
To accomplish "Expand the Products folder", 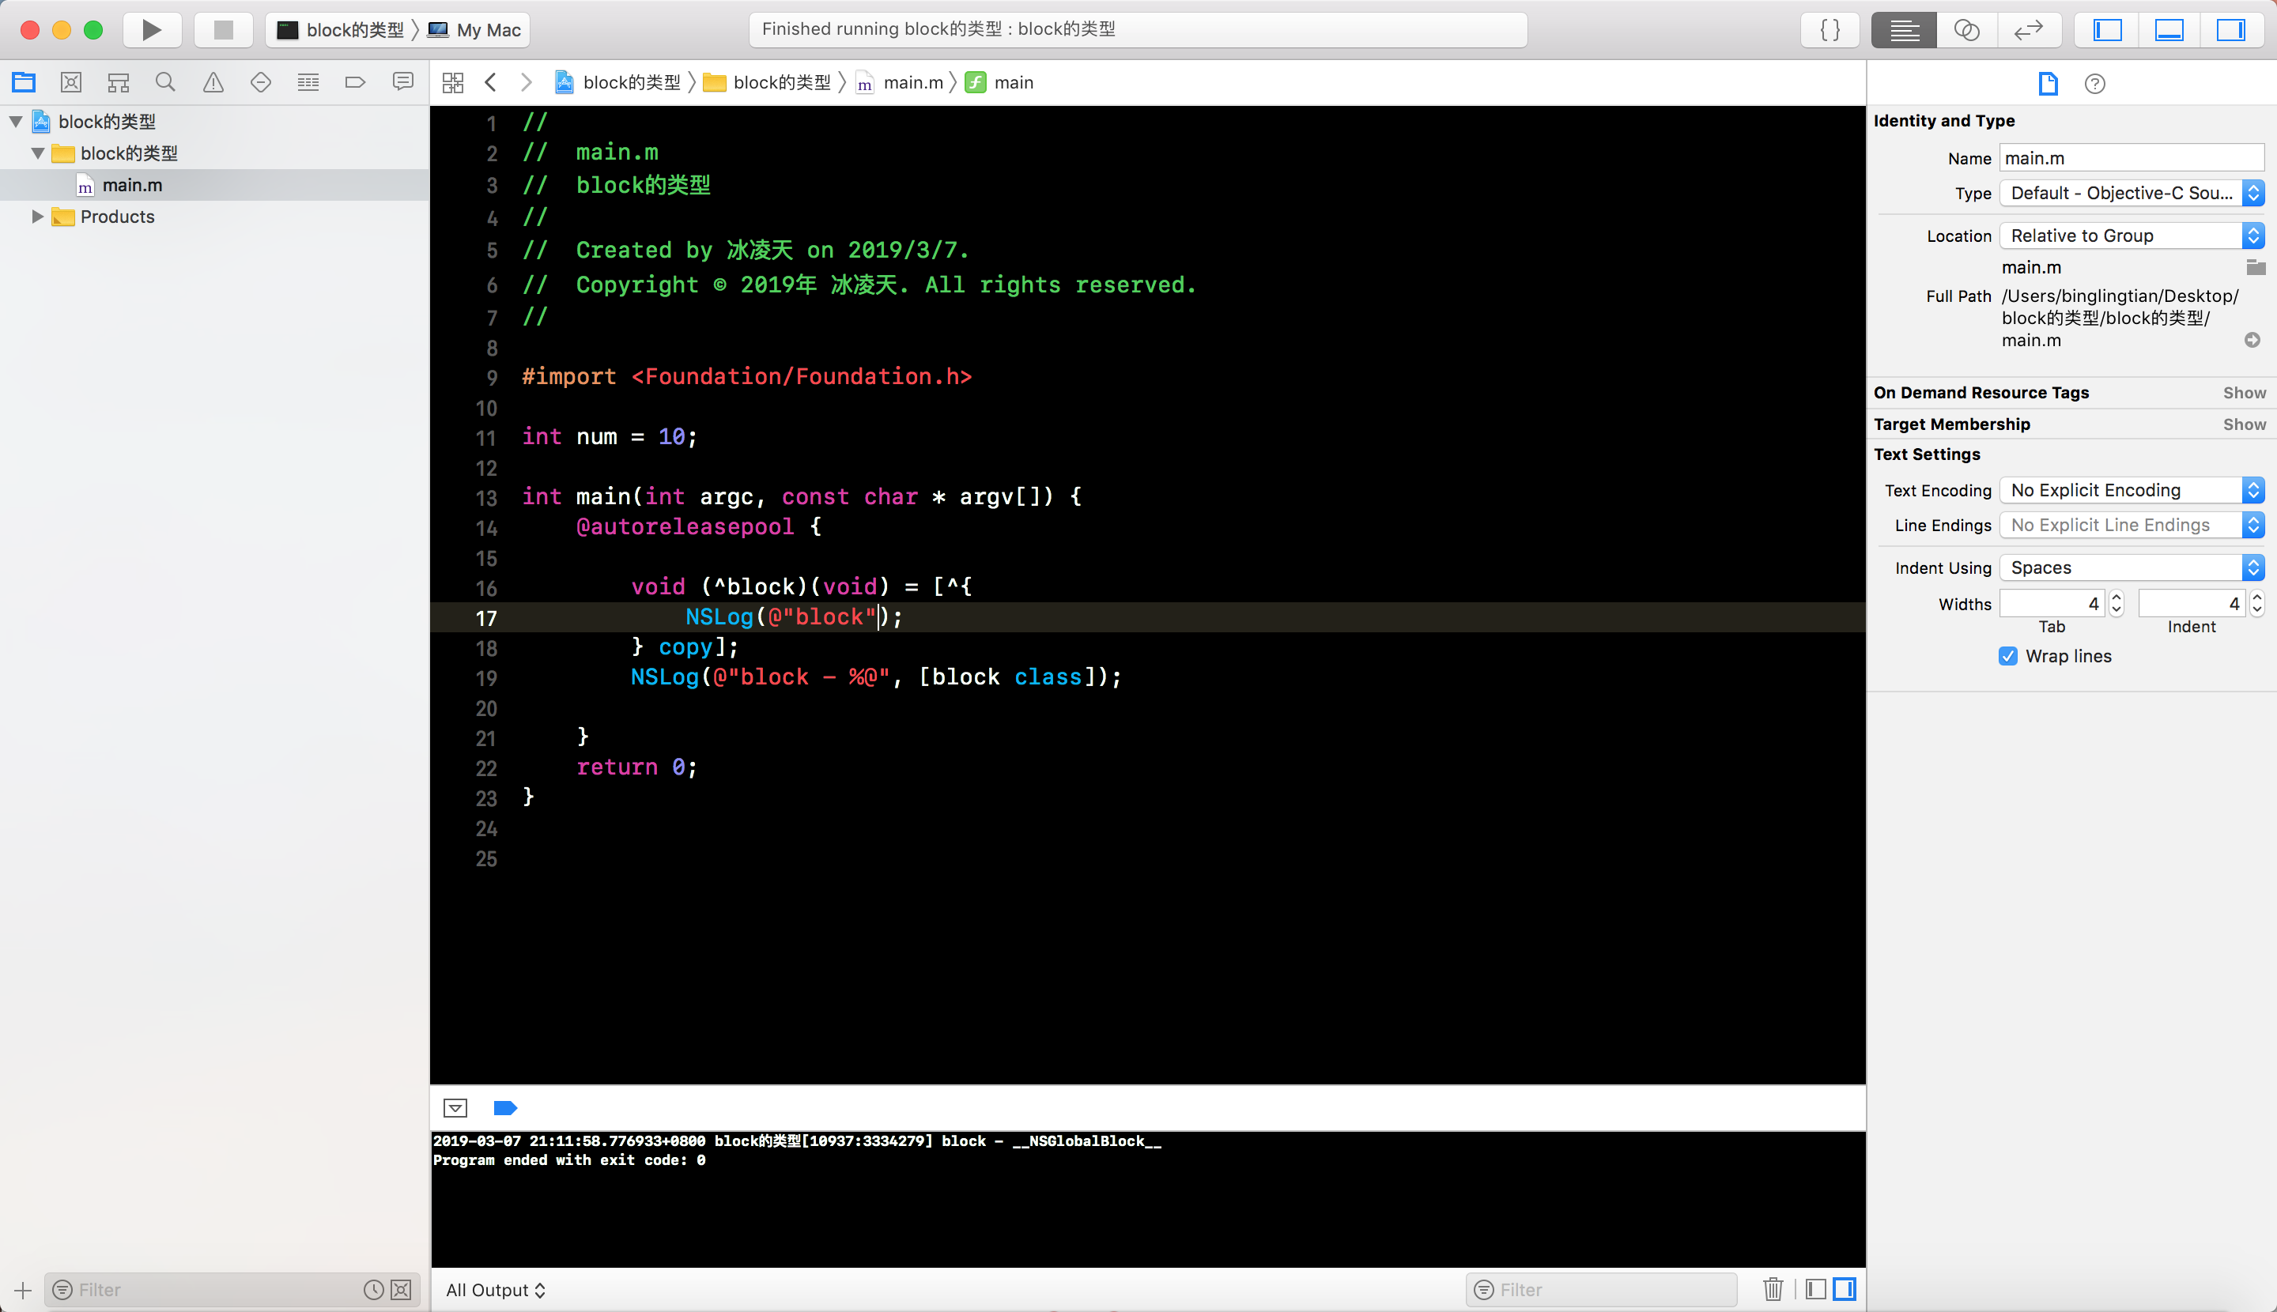I will 37,217.
